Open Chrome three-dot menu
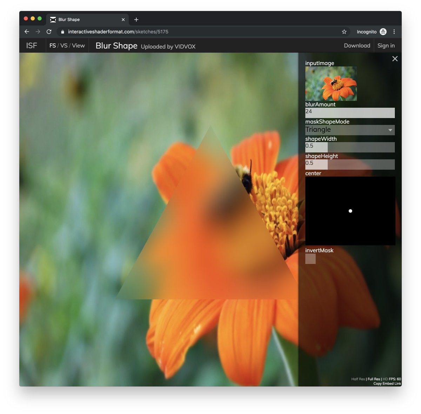Image resolution: width=421 pixels, height=414 pixels. click(394, 32)
